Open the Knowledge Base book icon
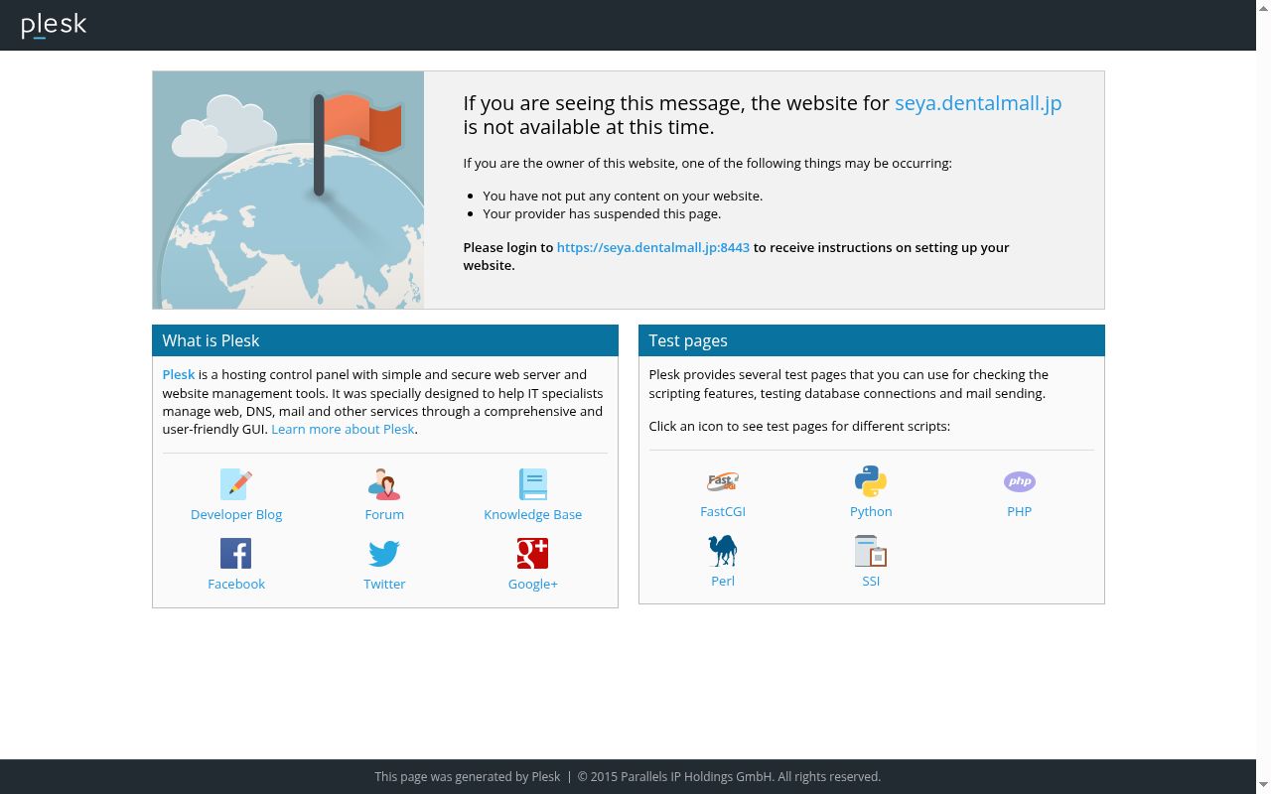The height and width of the screenshot is (794, 1271). 533,484
